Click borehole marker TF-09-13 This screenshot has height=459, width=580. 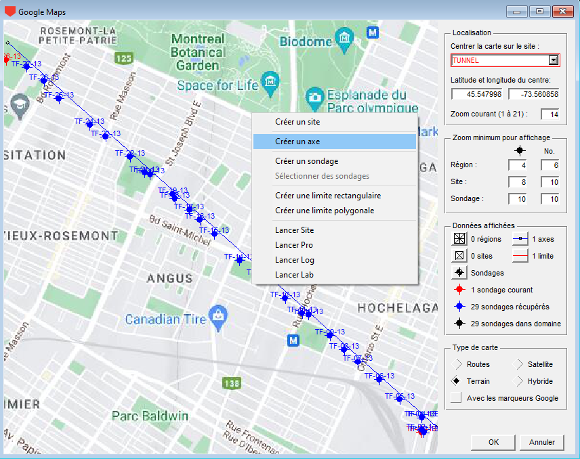click(x=329, y=335)
